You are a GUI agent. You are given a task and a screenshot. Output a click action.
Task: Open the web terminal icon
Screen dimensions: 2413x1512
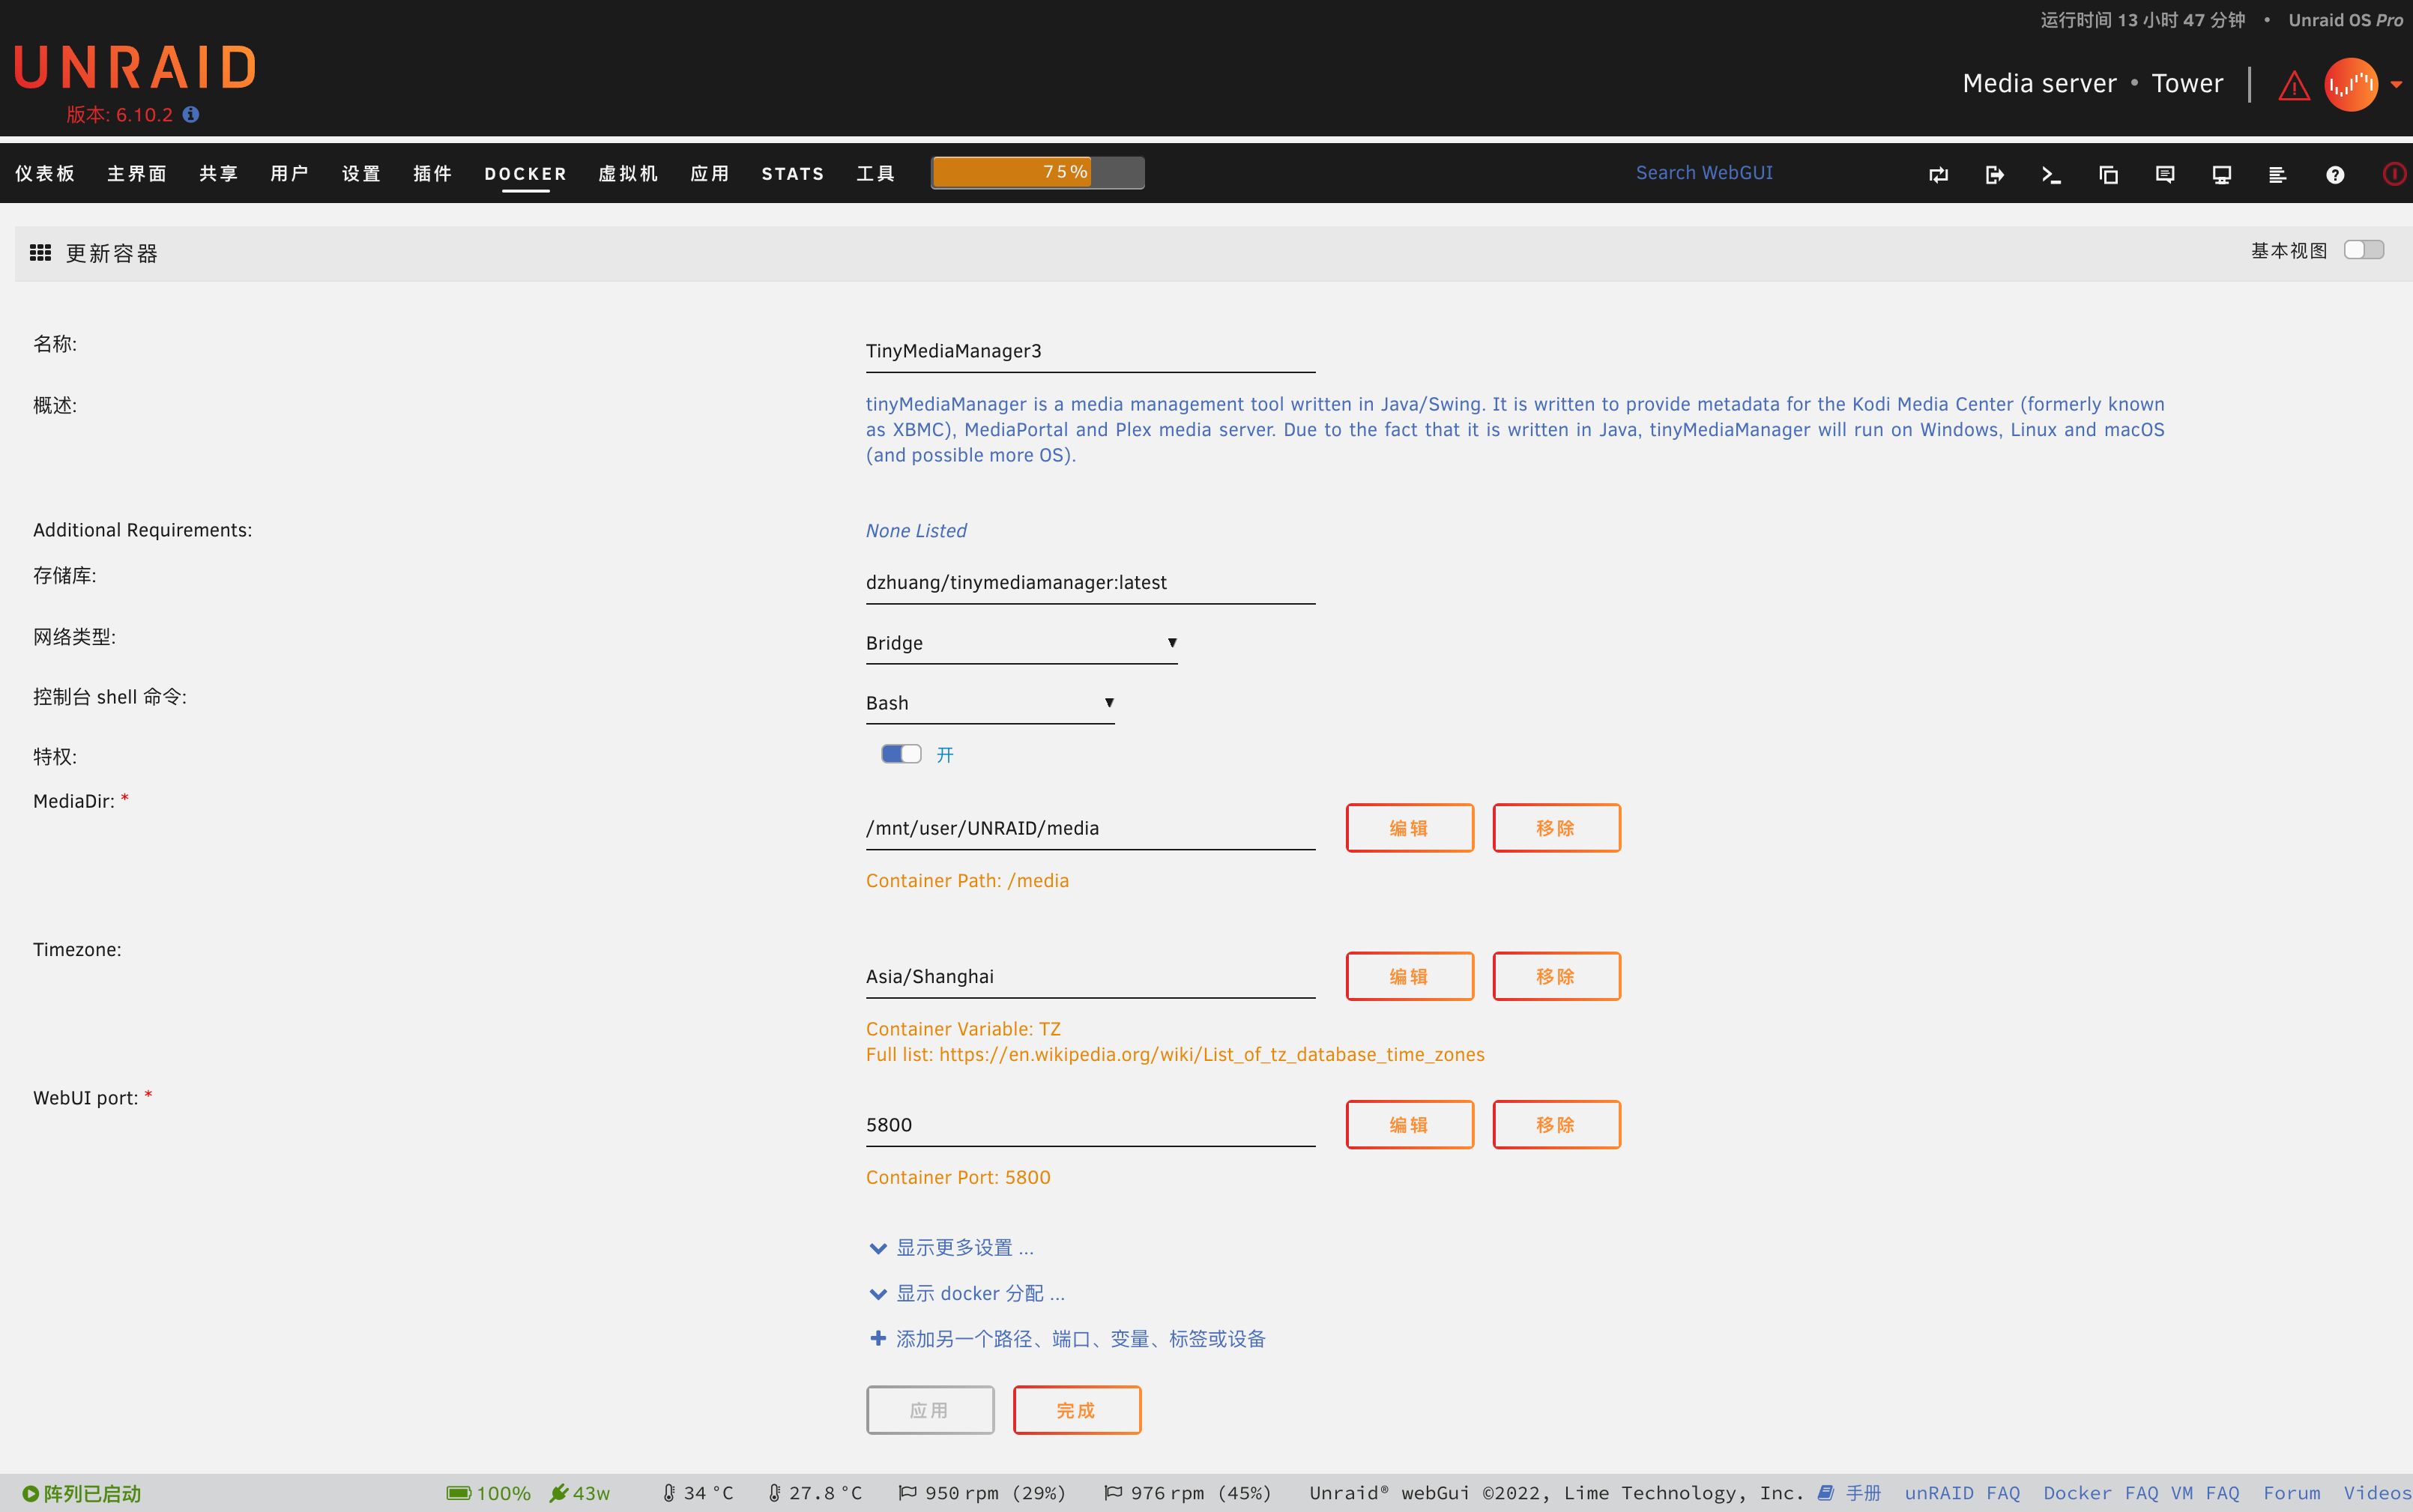coord(2051,174)
